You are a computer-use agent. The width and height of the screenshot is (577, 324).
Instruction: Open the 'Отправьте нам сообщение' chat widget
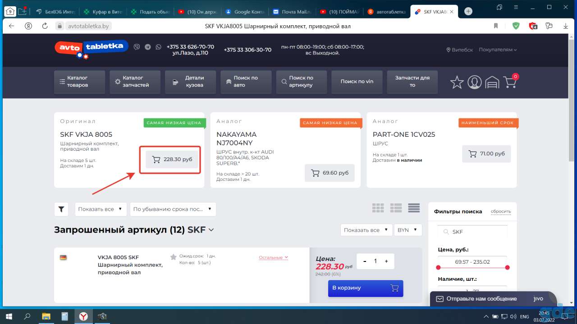click(x=493, y=299)
